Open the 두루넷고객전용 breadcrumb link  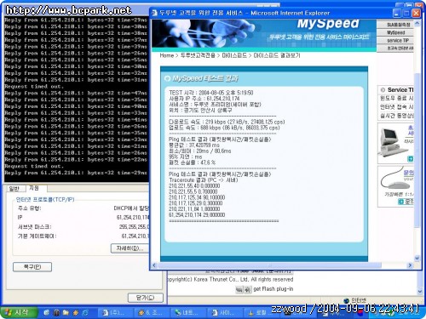(198, 55)
